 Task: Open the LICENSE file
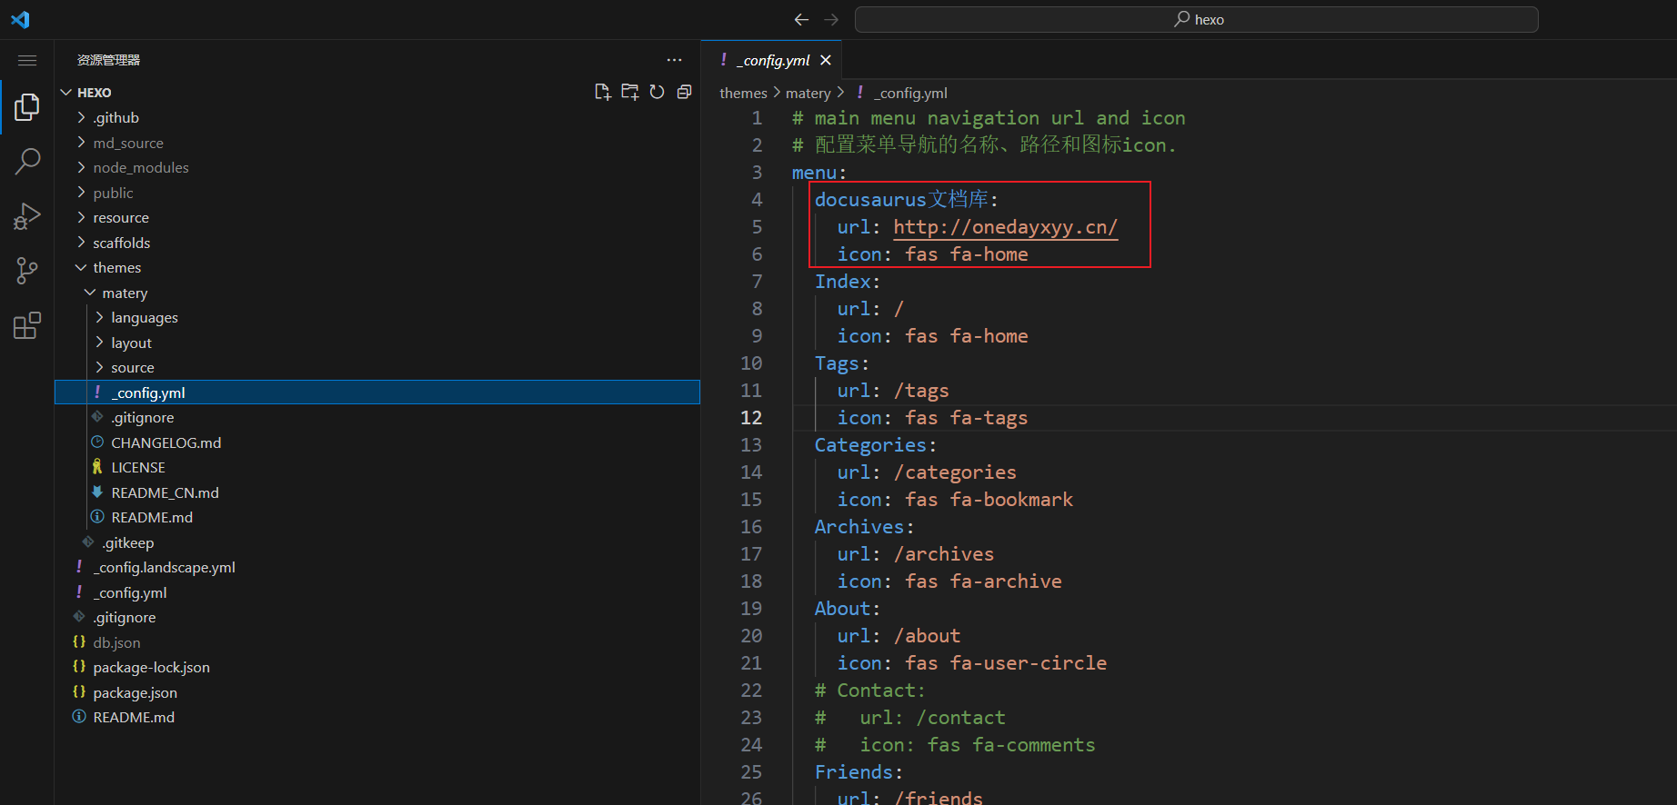[x=377, y=467]
